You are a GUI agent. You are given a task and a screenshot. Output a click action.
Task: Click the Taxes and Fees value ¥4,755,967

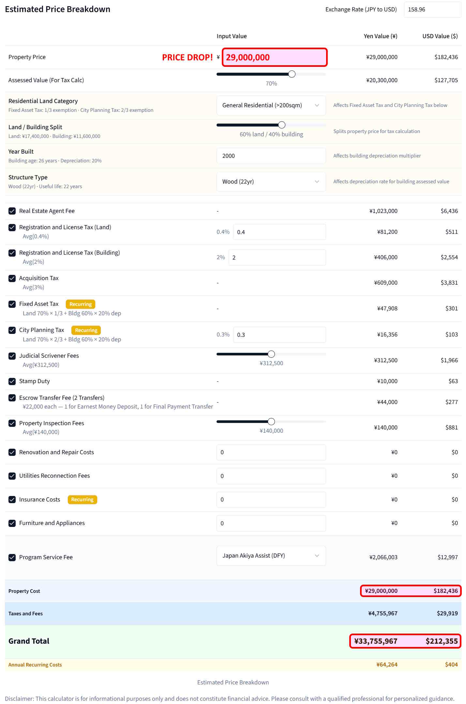(383, 613)
